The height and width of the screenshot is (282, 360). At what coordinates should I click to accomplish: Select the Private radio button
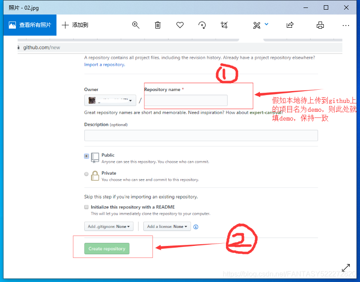tap(86, 174)
